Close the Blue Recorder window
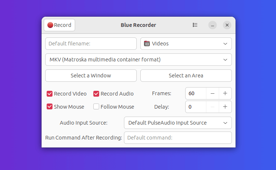The image size is (276, 170). coord(227,25)
